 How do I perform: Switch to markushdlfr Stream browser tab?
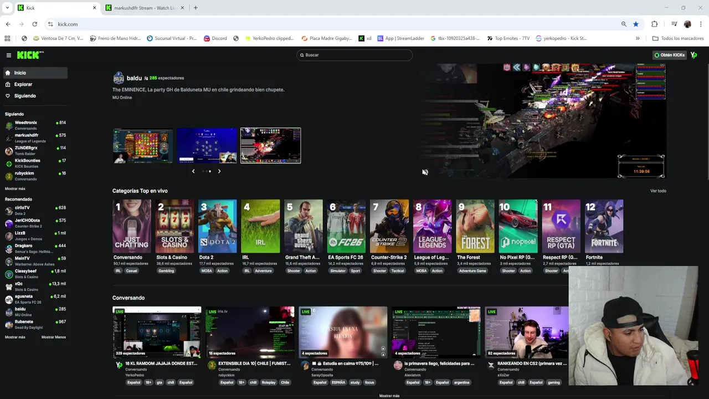click(145, 8)
